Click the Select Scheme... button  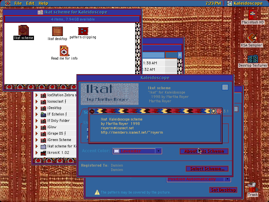pyautogui.click(x=207, y=169)
